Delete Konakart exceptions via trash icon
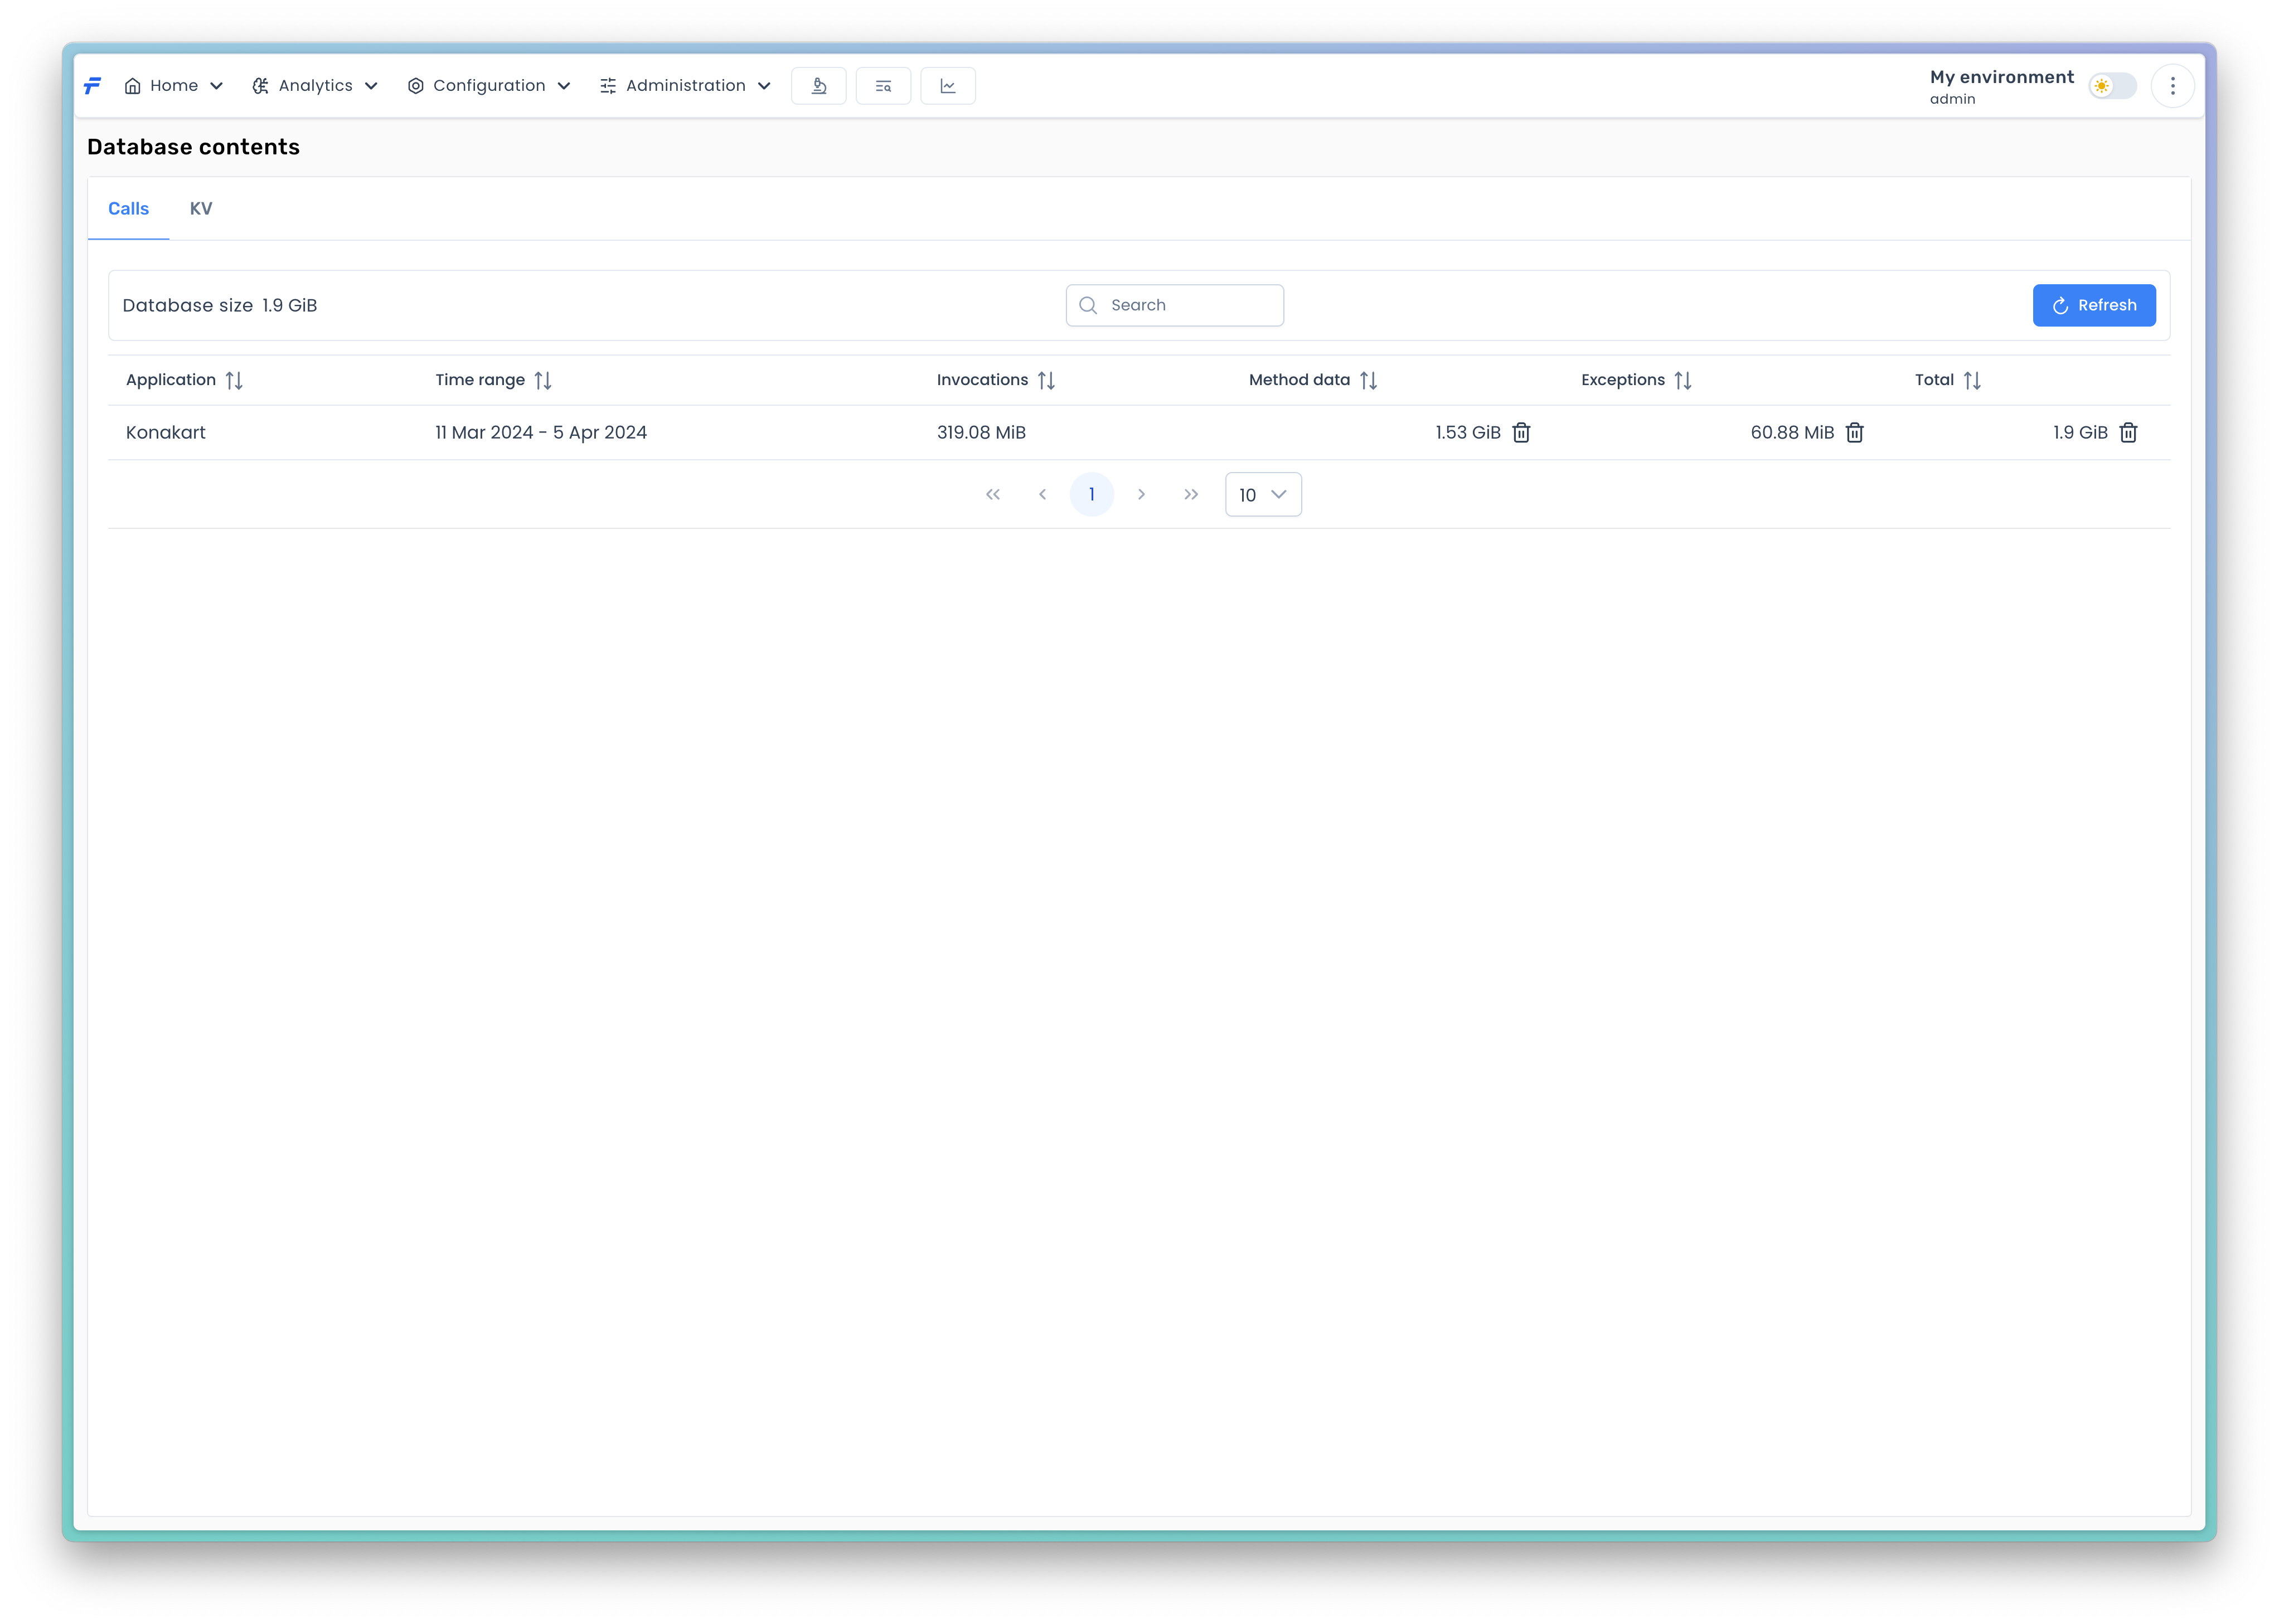This screenshot has width=2279, height=1624. 1854,433
